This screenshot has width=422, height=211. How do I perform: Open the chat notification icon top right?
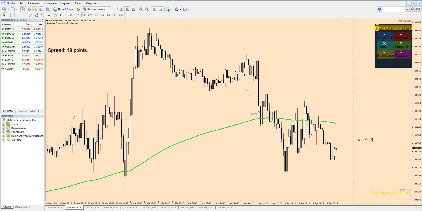pos(418,9)
